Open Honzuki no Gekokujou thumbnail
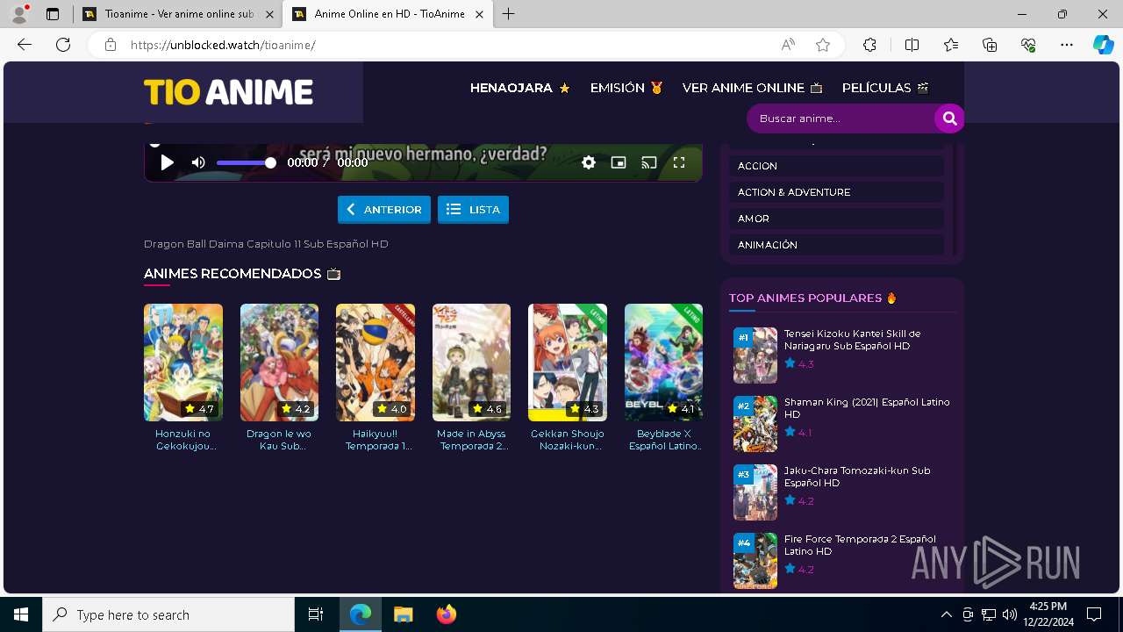Screen dimensions: 1123x632 tap(183, 363)
